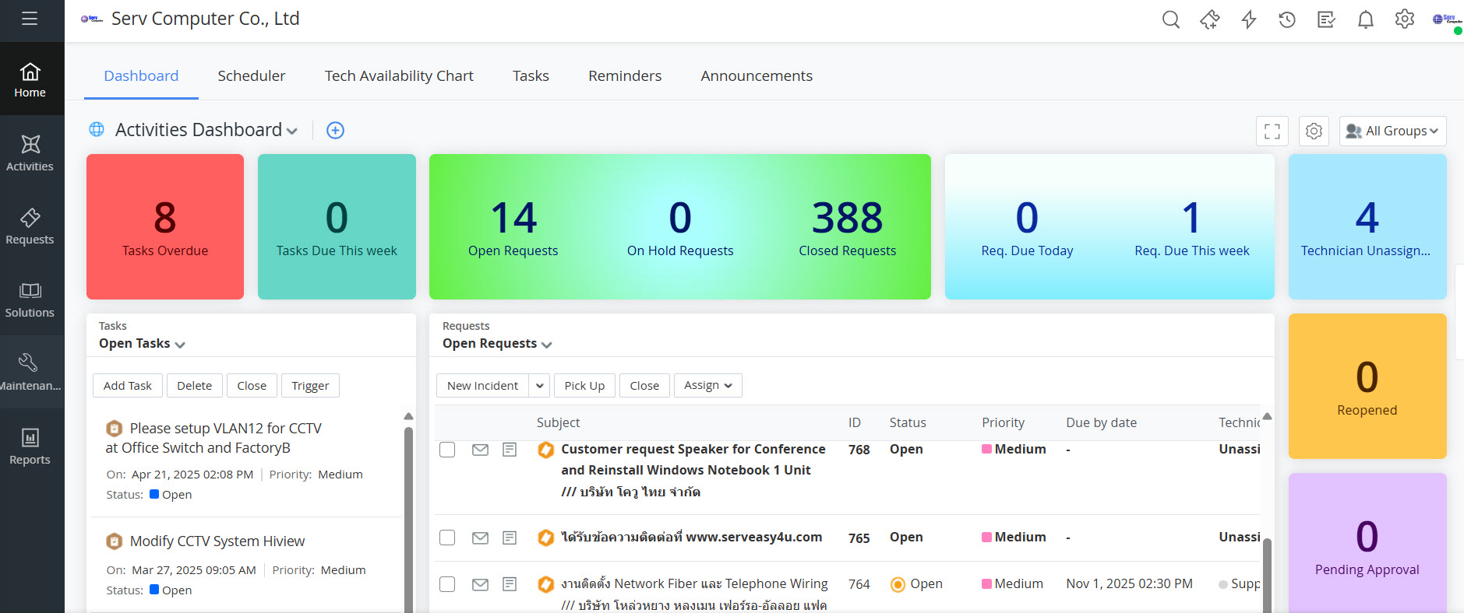Tick the checkbox for request 764

click(447, 584)
